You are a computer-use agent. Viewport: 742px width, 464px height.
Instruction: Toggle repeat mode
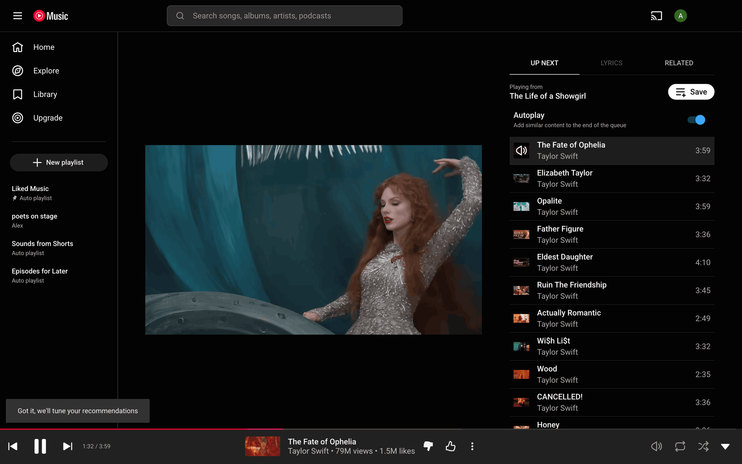(x=680, y=446)
